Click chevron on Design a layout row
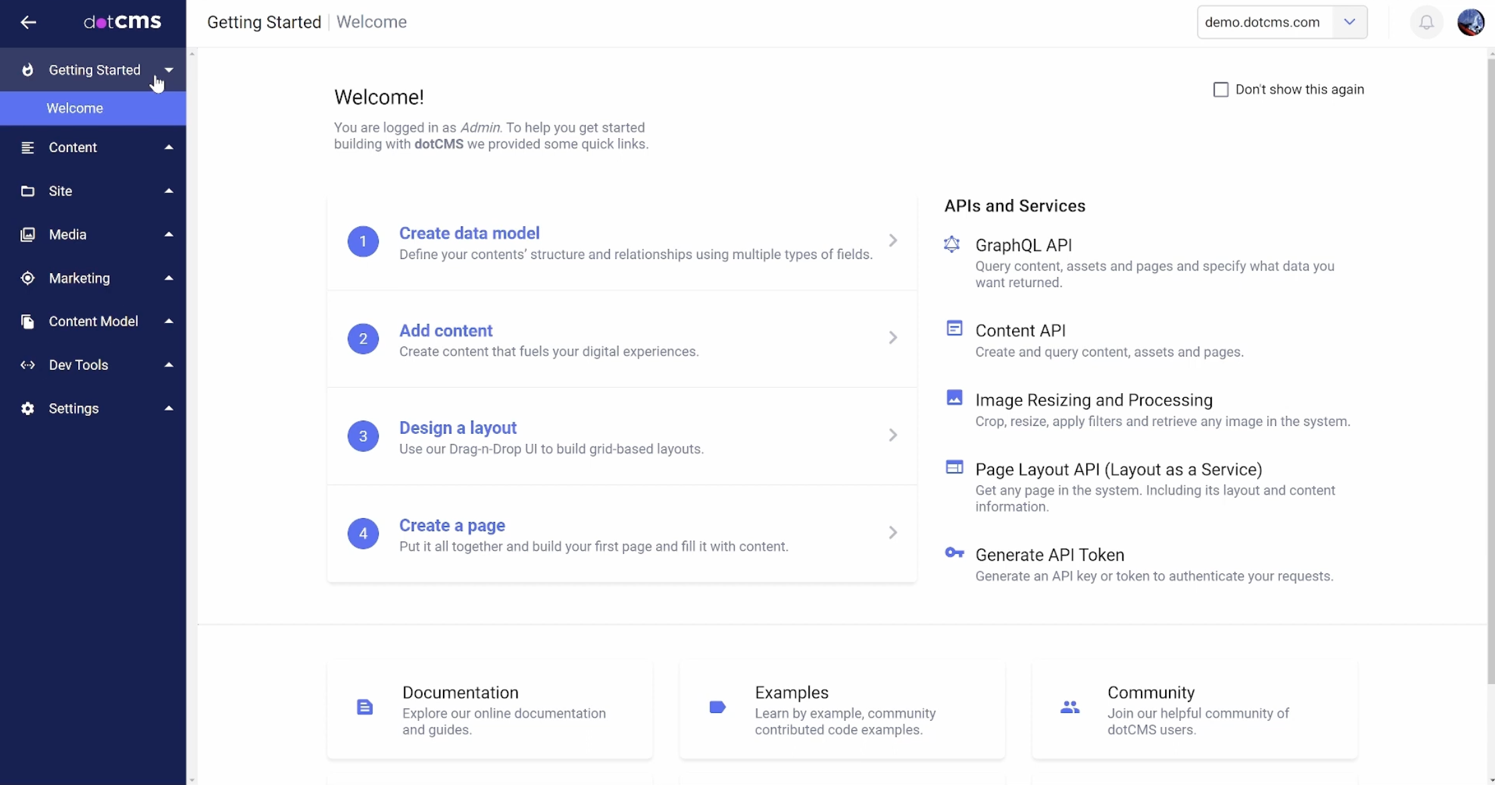The height and width of the screenshot is (785, 1495). point(892,435)
